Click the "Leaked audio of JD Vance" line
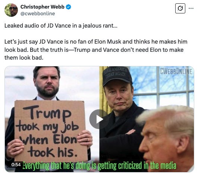Screen dimensions: 198x174 click(x=61, y=26)
